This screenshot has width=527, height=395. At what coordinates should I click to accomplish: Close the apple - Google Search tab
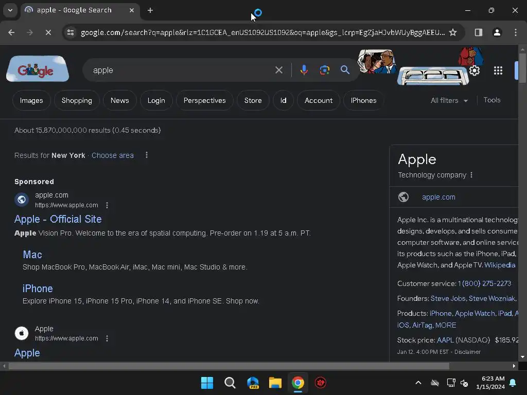(132, 10)
